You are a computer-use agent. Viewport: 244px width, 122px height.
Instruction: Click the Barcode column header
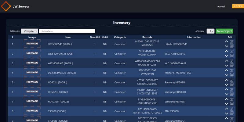(147, 37)
